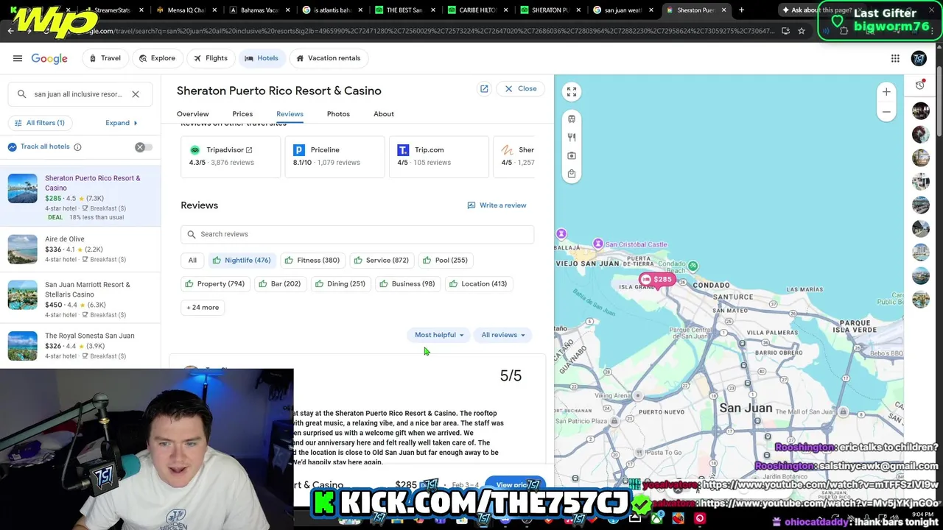Open a new browser tab
Screen dimensions: 943x530
[x=741, y=10]
